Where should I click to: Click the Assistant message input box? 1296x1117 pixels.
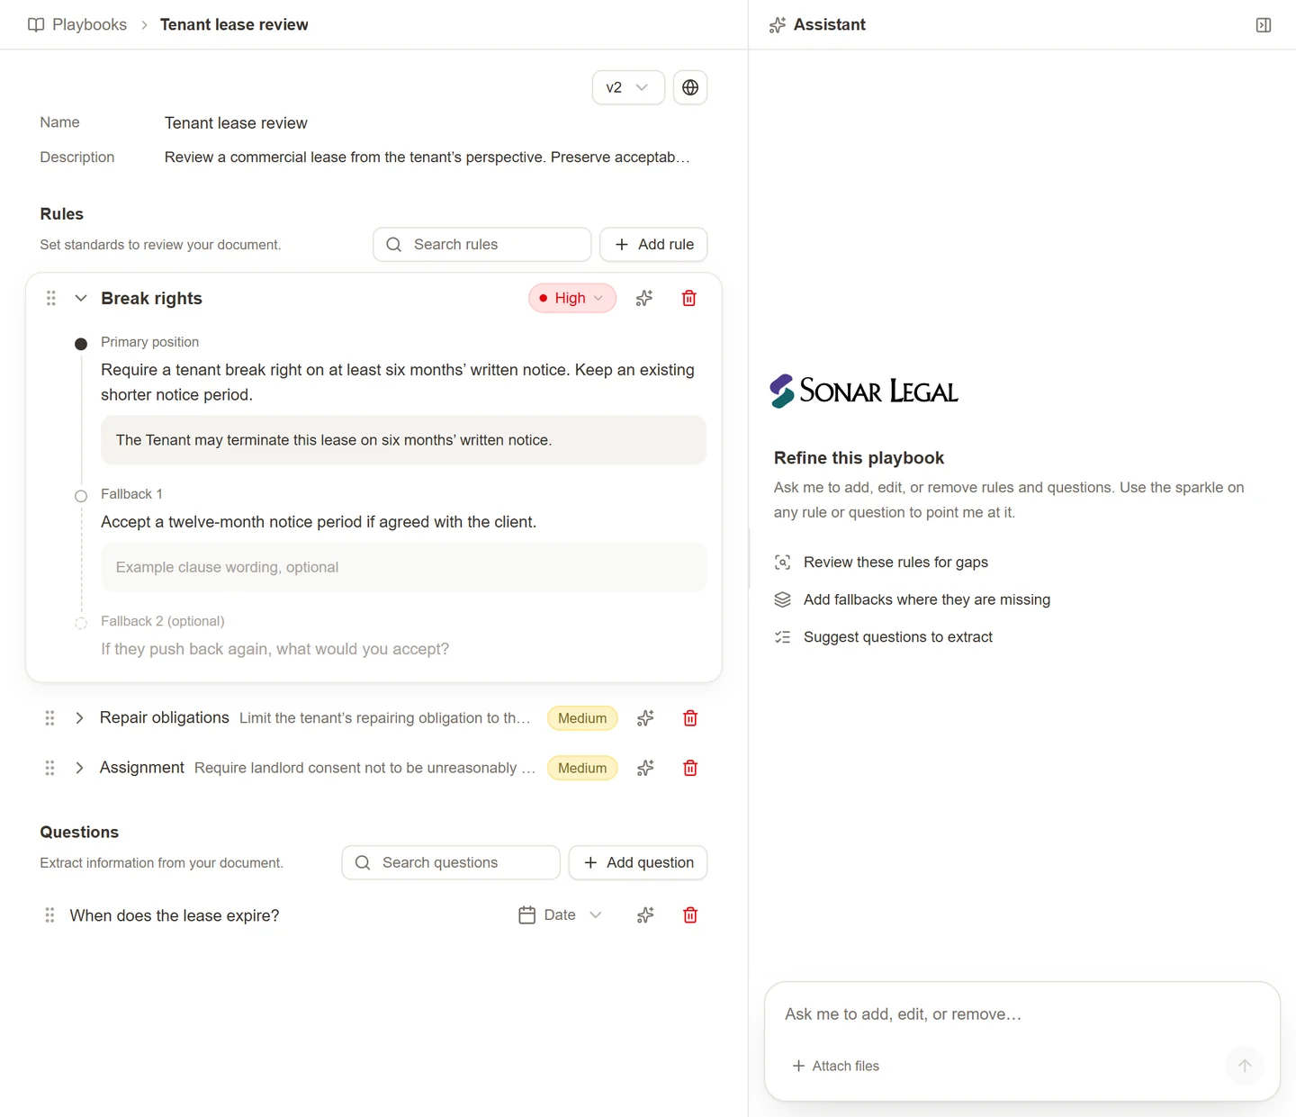1021,1014
